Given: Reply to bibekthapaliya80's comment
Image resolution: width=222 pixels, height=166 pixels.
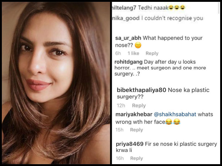Looking at the screenshot, I should point(139,106).
